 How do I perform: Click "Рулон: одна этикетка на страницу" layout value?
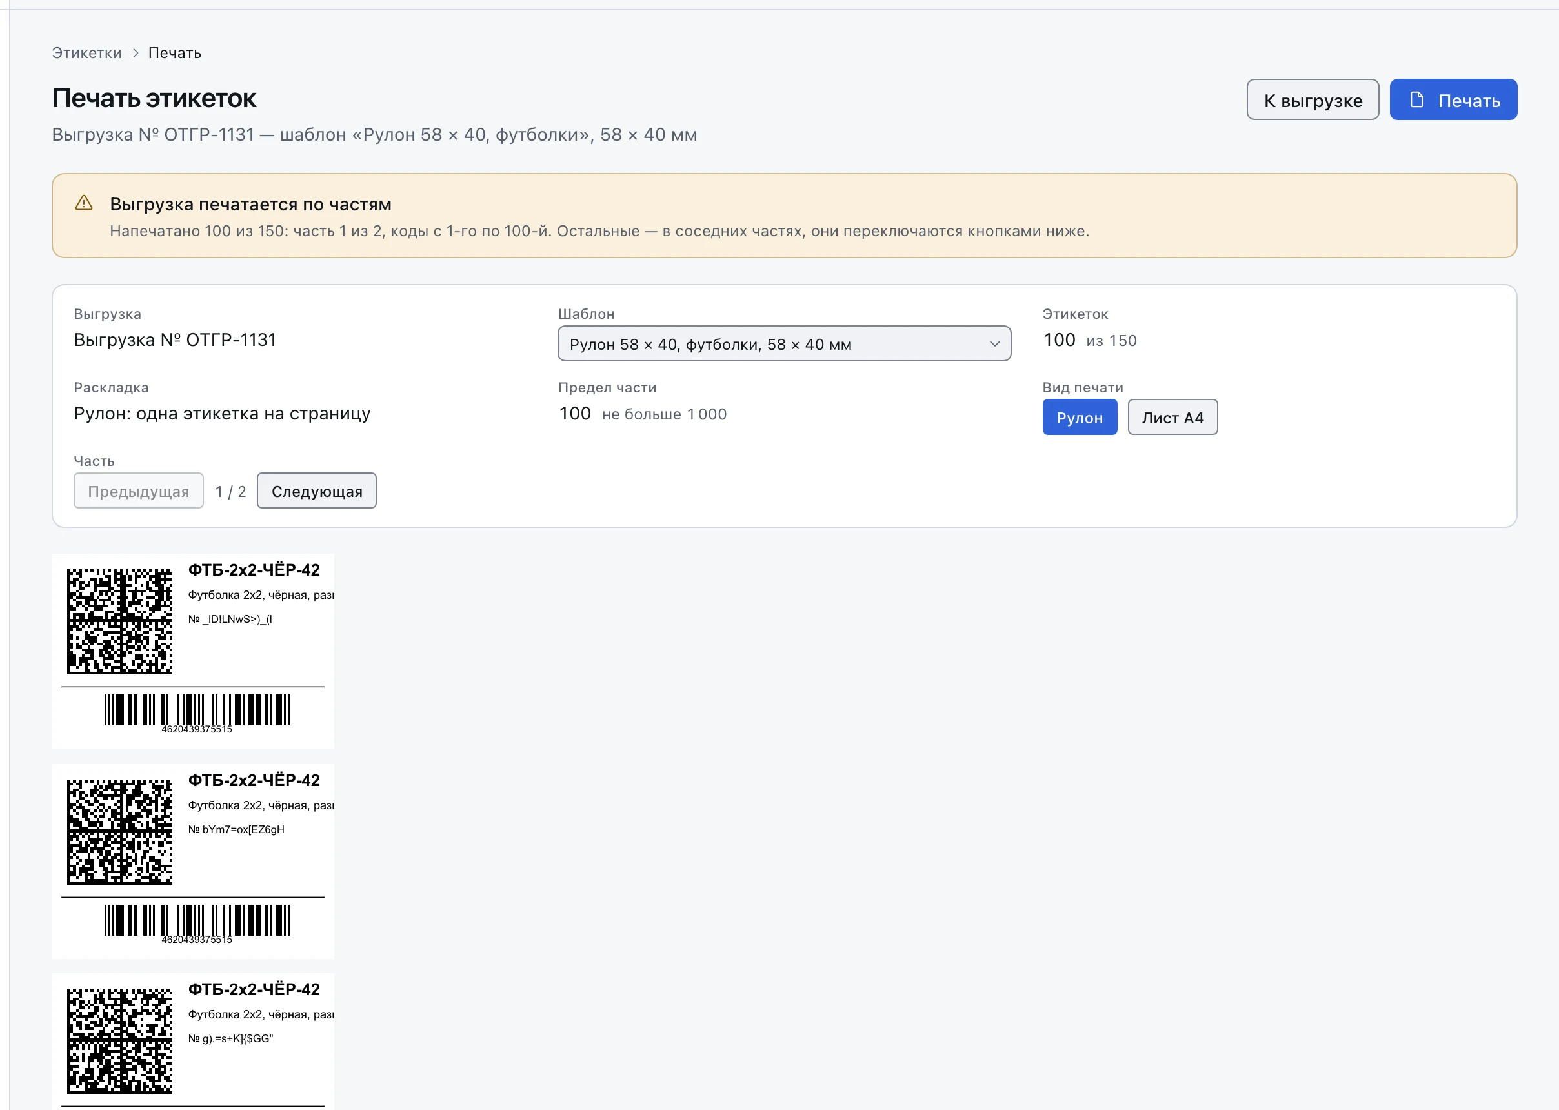coord(222,414)
